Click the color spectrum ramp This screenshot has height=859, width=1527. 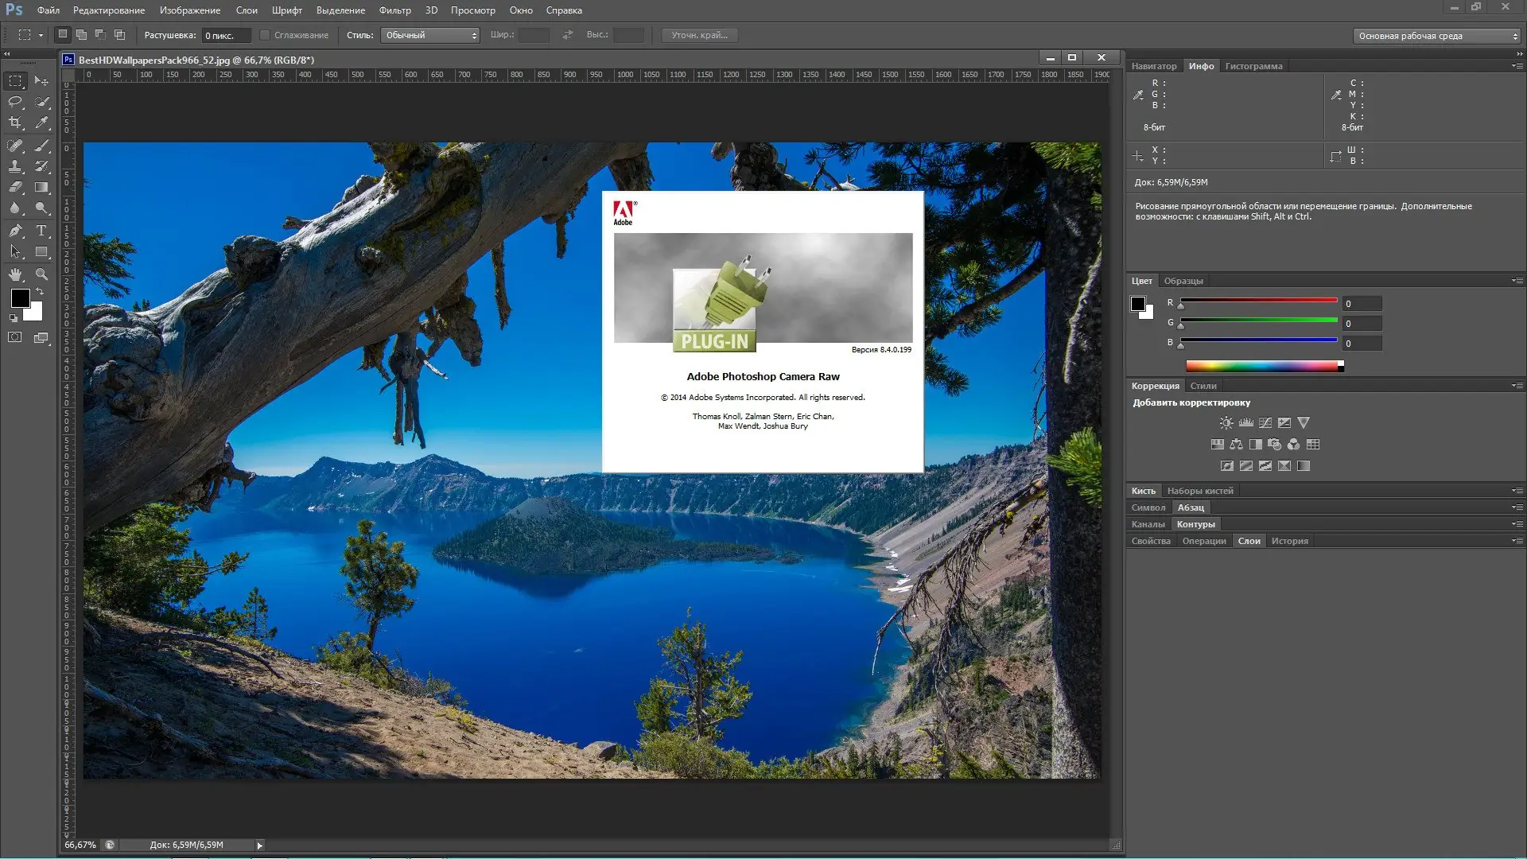[x=1263, y=366]
